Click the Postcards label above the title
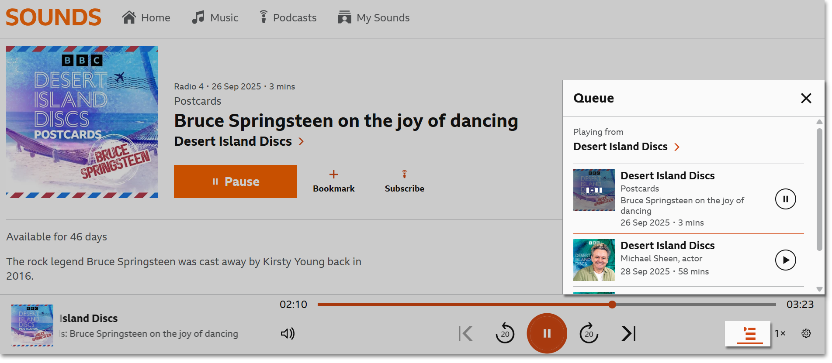 (x=198, y=101)
